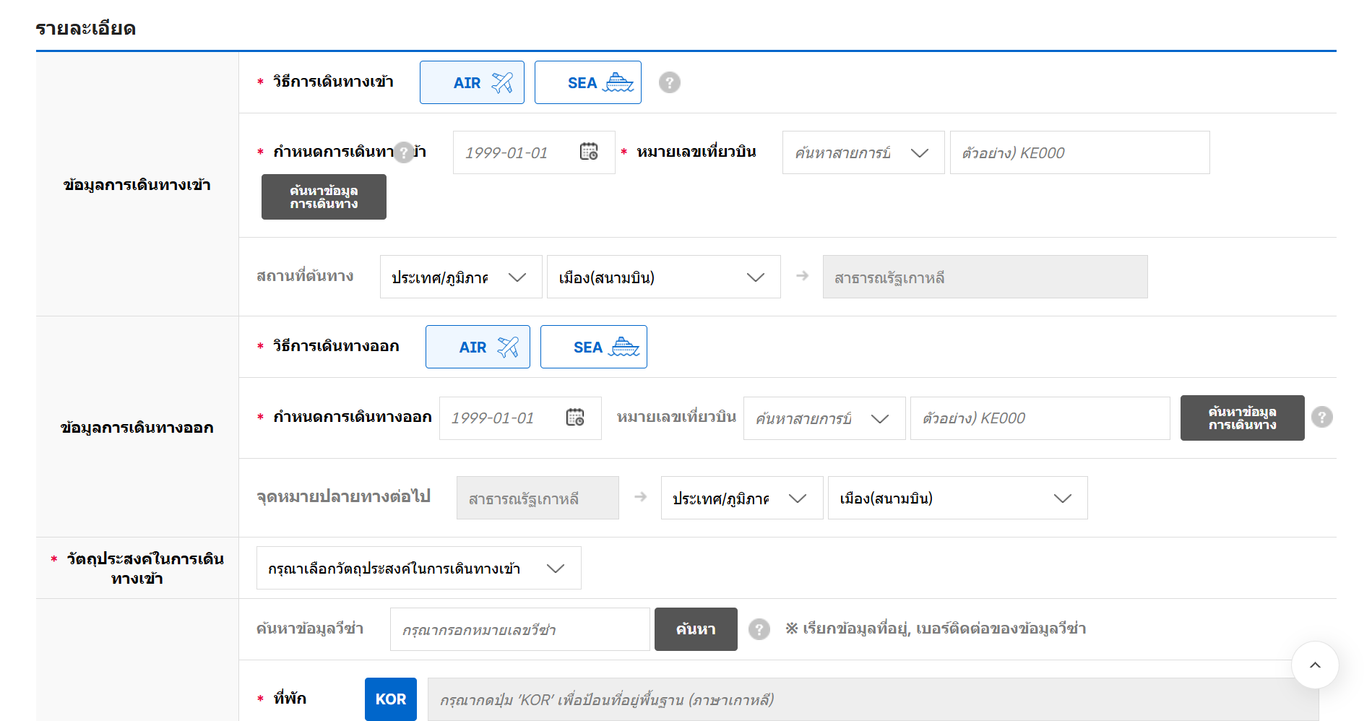
Task: Click help icon next to departure search button
Action: 1321,417
